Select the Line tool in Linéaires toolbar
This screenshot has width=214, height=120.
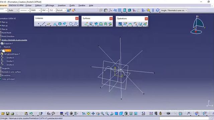[43, 24]
